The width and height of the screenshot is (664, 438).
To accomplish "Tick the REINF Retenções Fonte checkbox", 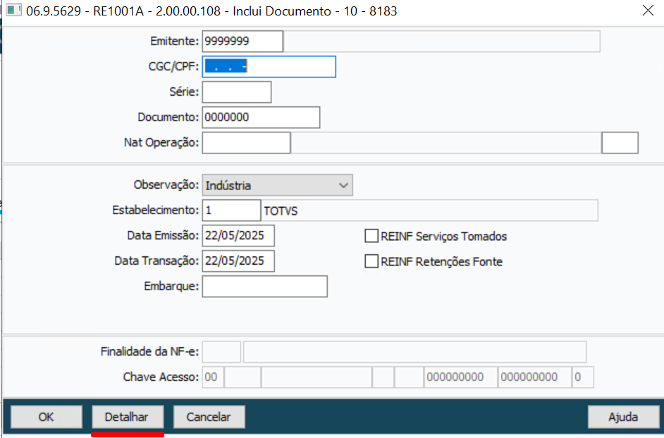I will click(371, 261).
